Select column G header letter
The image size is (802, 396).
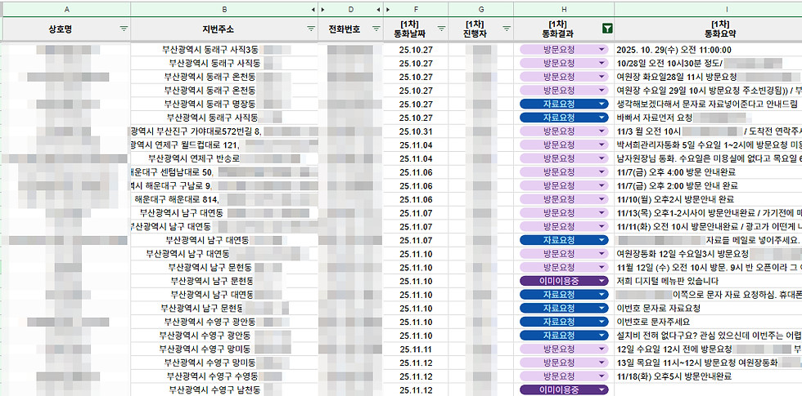coord(481,10)
